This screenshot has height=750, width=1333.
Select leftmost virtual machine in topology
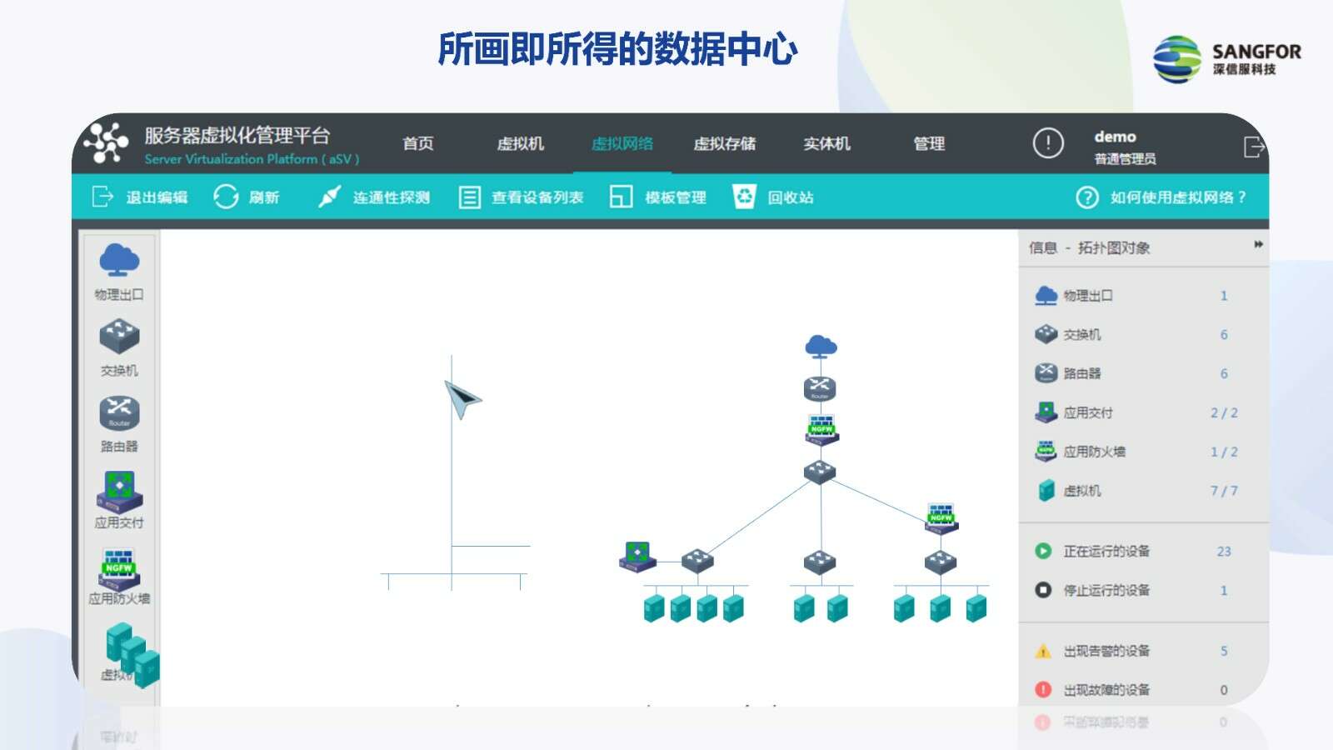coord(654,608)
